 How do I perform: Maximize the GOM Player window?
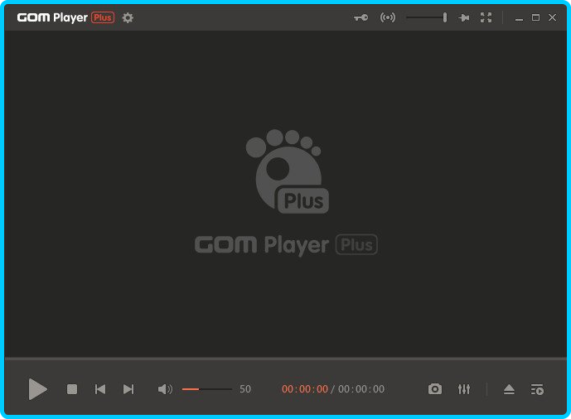[535, 17]
